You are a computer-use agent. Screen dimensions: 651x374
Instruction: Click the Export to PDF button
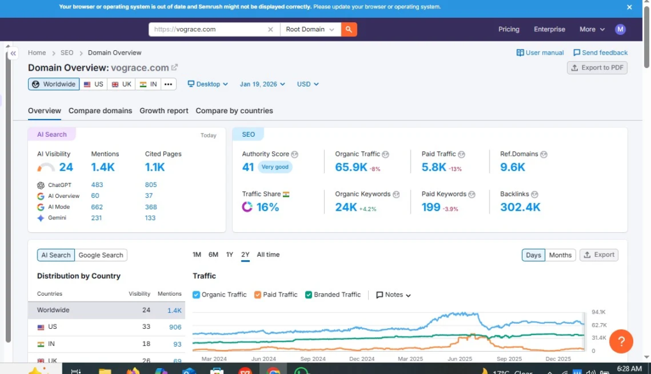[x=597, y=67]
